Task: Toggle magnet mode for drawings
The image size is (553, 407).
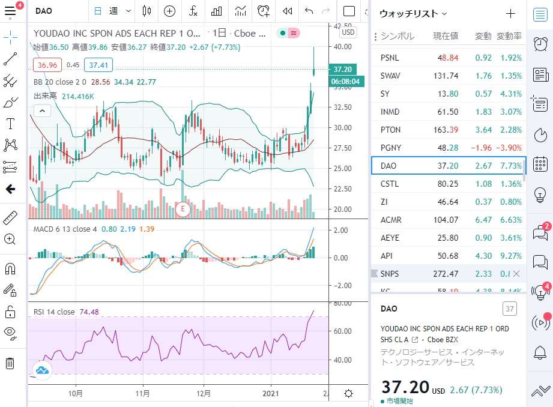Action: tap(10, 269)
